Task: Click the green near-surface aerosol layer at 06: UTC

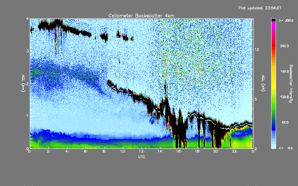Action: [x=86, y=145]
